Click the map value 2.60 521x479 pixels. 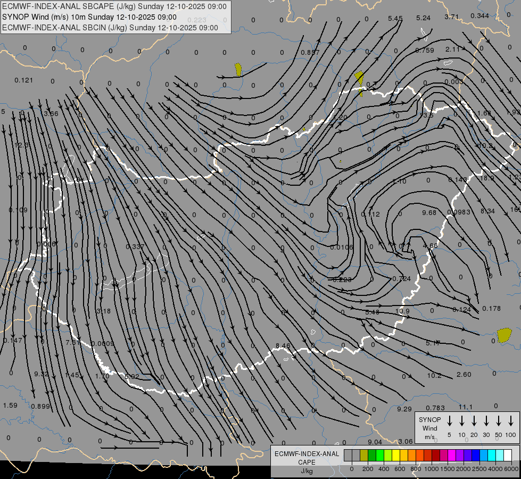(x=464, y=375)
